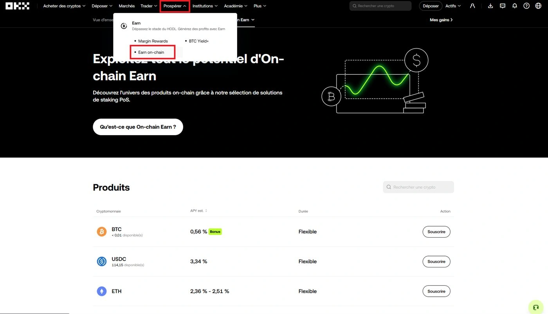Screen dimensions: 548x314
Task: Focus the Produits crypto search field
Action: tap(418, 187)
